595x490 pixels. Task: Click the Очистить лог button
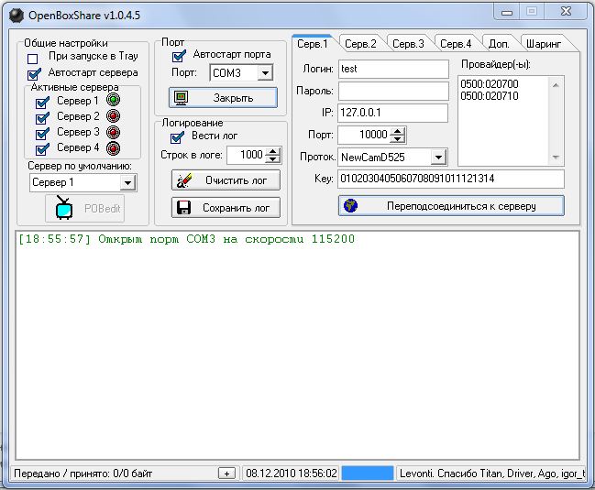tap(226, 180)
